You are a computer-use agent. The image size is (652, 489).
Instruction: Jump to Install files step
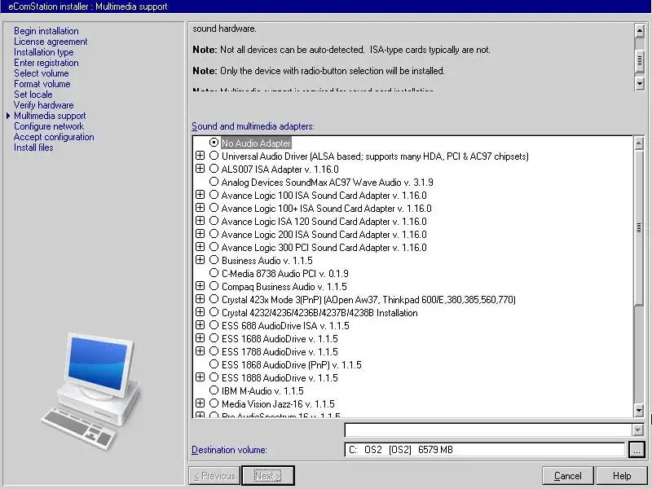[33, 148]
